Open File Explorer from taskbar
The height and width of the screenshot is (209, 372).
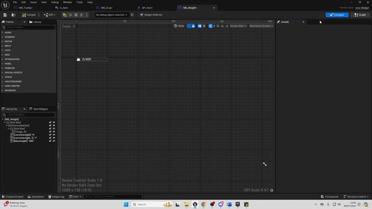[186, 204]
